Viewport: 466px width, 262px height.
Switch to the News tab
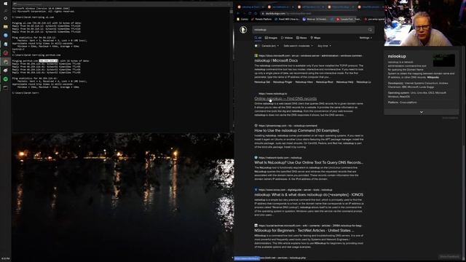pyautogui.click(x=301, y=38)
